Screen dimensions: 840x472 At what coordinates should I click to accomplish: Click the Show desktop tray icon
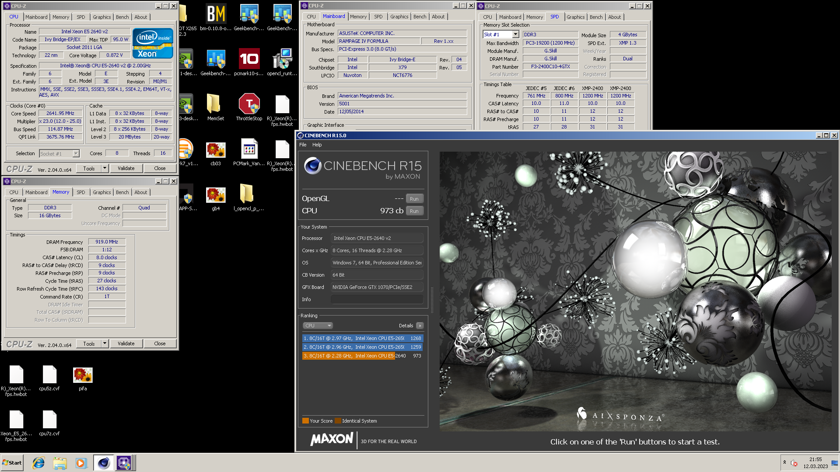tap(835, 463)
